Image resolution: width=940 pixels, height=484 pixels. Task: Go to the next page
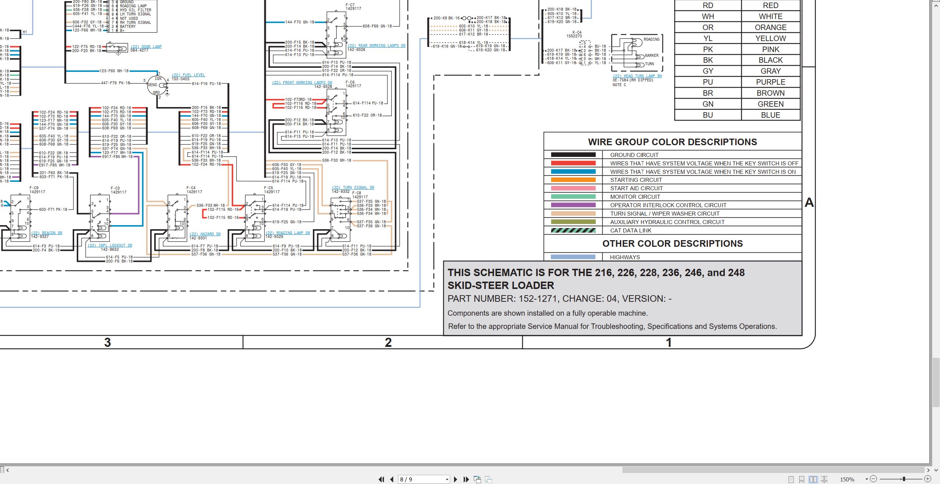(x=456, y=479)
